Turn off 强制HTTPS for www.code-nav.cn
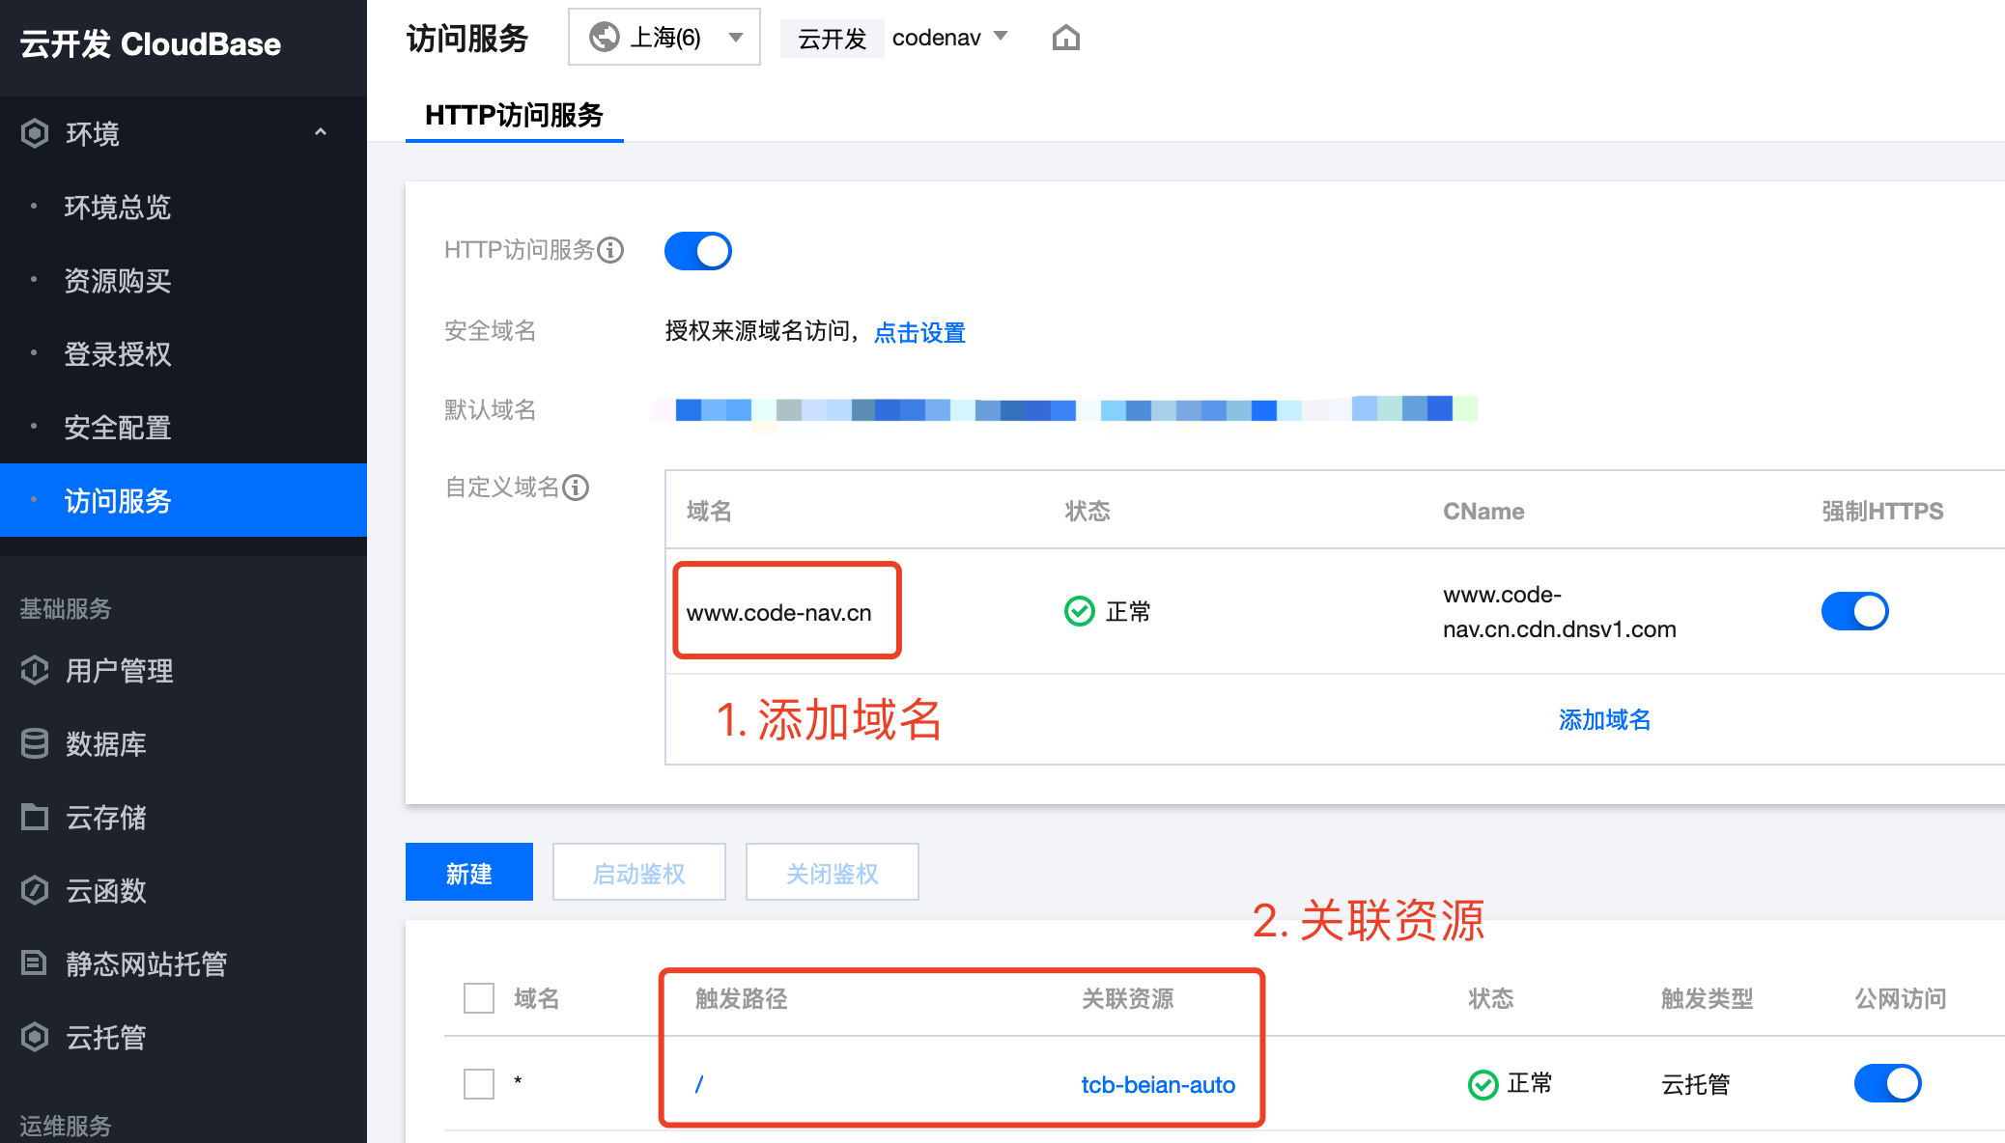The height and width of the screenshot is (1143, 2005). (1853, 610)
